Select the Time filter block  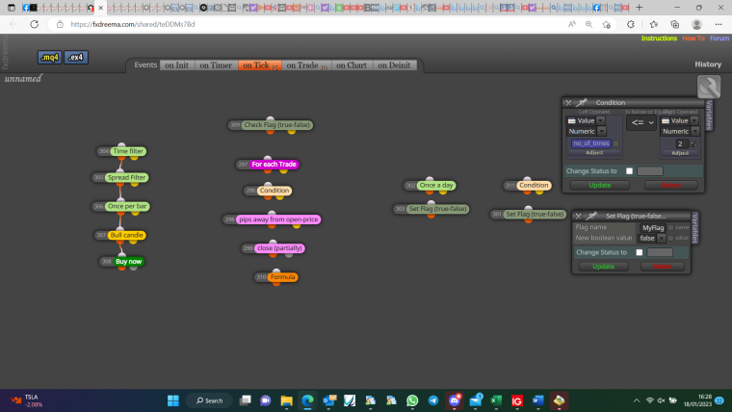128,151
